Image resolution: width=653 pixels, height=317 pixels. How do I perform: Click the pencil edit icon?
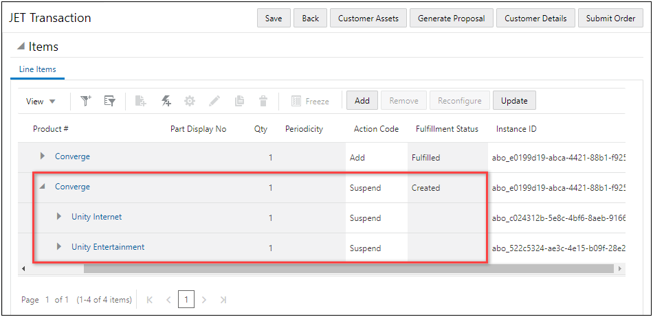[x=214, y=101]
